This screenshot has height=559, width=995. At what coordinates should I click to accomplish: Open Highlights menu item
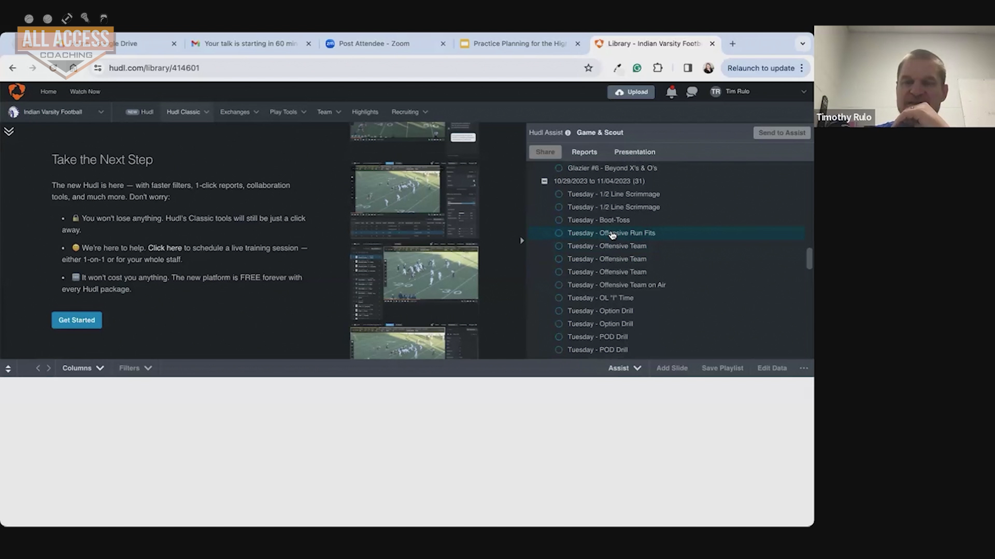pos(365,112)
